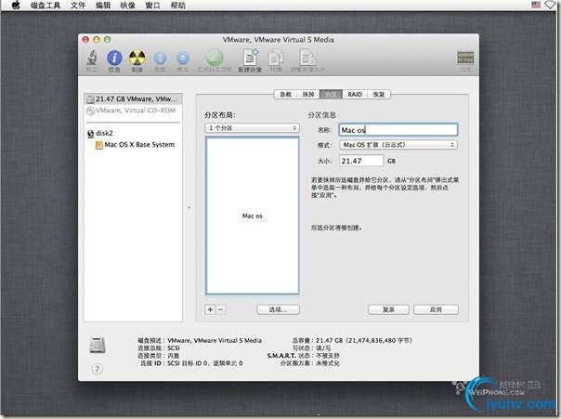The width and height of the screenshot is (561, 419).
Task: Click the 'VMware, VMware Virtual S Media' description text
Action: (x=215, y=340)
